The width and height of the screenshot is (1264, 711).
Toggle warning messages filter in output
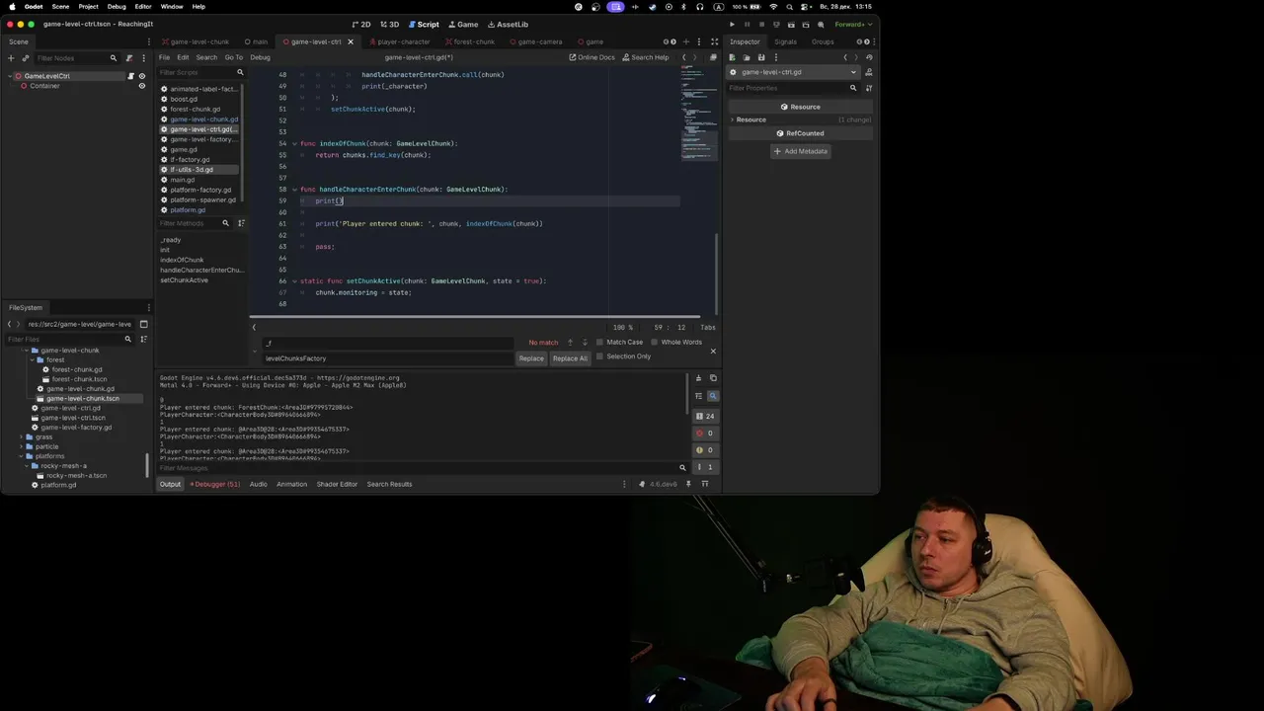[x=705, y=450]
